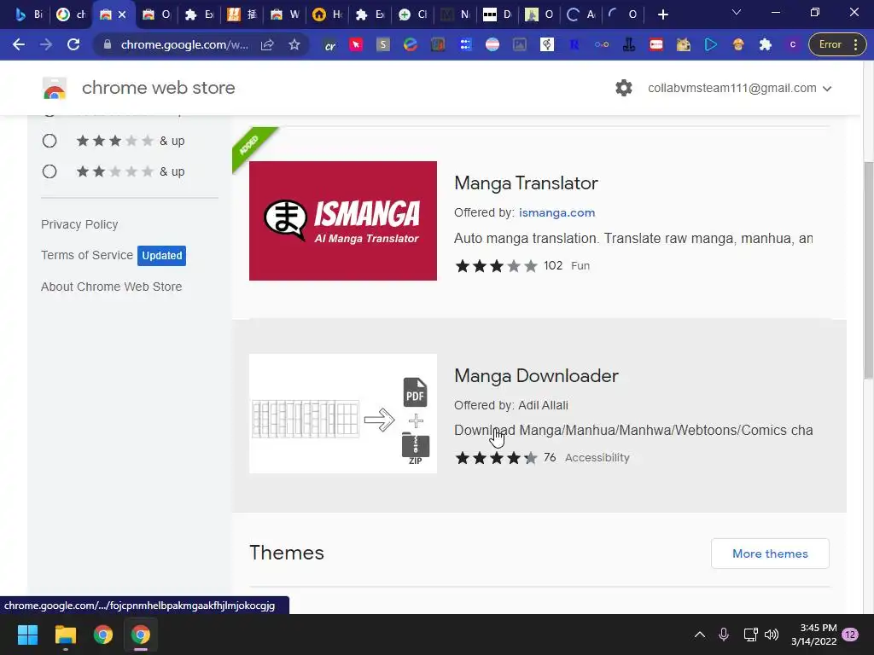
Task: Open the blue dots grid extension
Action: tap(465, 44)
